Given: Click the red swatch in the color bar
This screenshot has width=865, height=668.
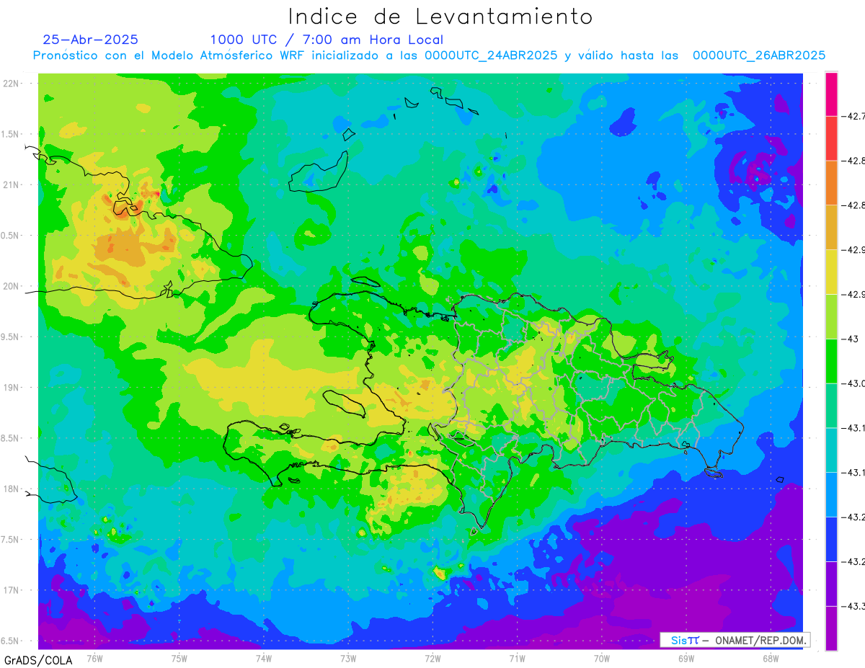Looking at the screenshot, I should [x=831, y=138].
